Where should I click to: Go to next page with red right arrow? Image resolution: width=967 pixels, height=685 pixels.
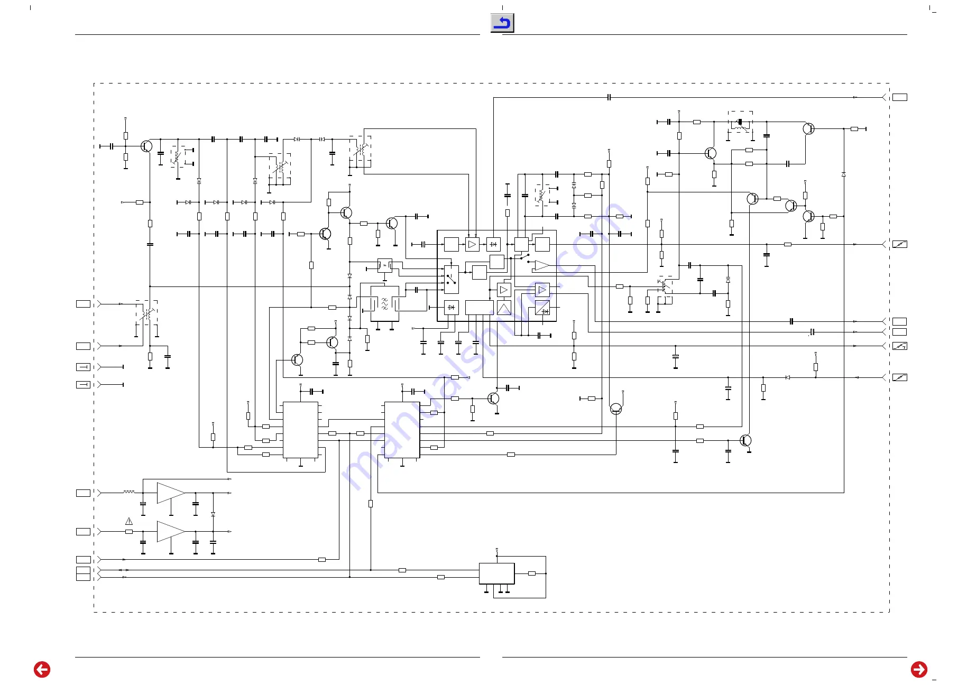[x=919, y=670]
